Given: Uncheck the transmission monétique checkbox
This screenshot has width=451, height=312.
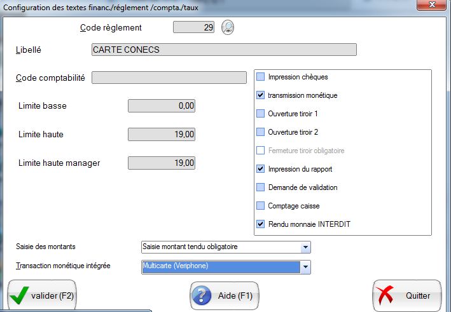Looking at the screenshot, I should click(x=260, y=95).
